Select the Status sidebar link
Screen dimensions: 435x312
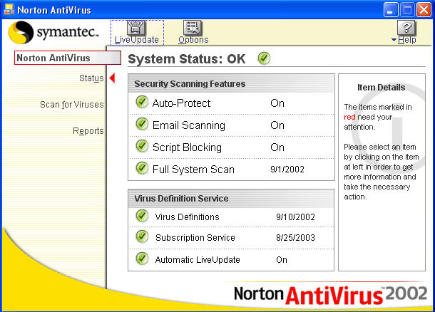pos(91,78)
